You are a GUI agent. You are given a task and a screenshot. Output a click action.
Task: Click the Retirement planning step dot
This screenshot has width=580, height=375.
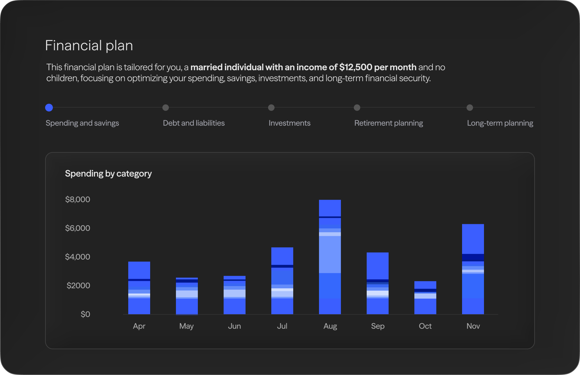357,108
